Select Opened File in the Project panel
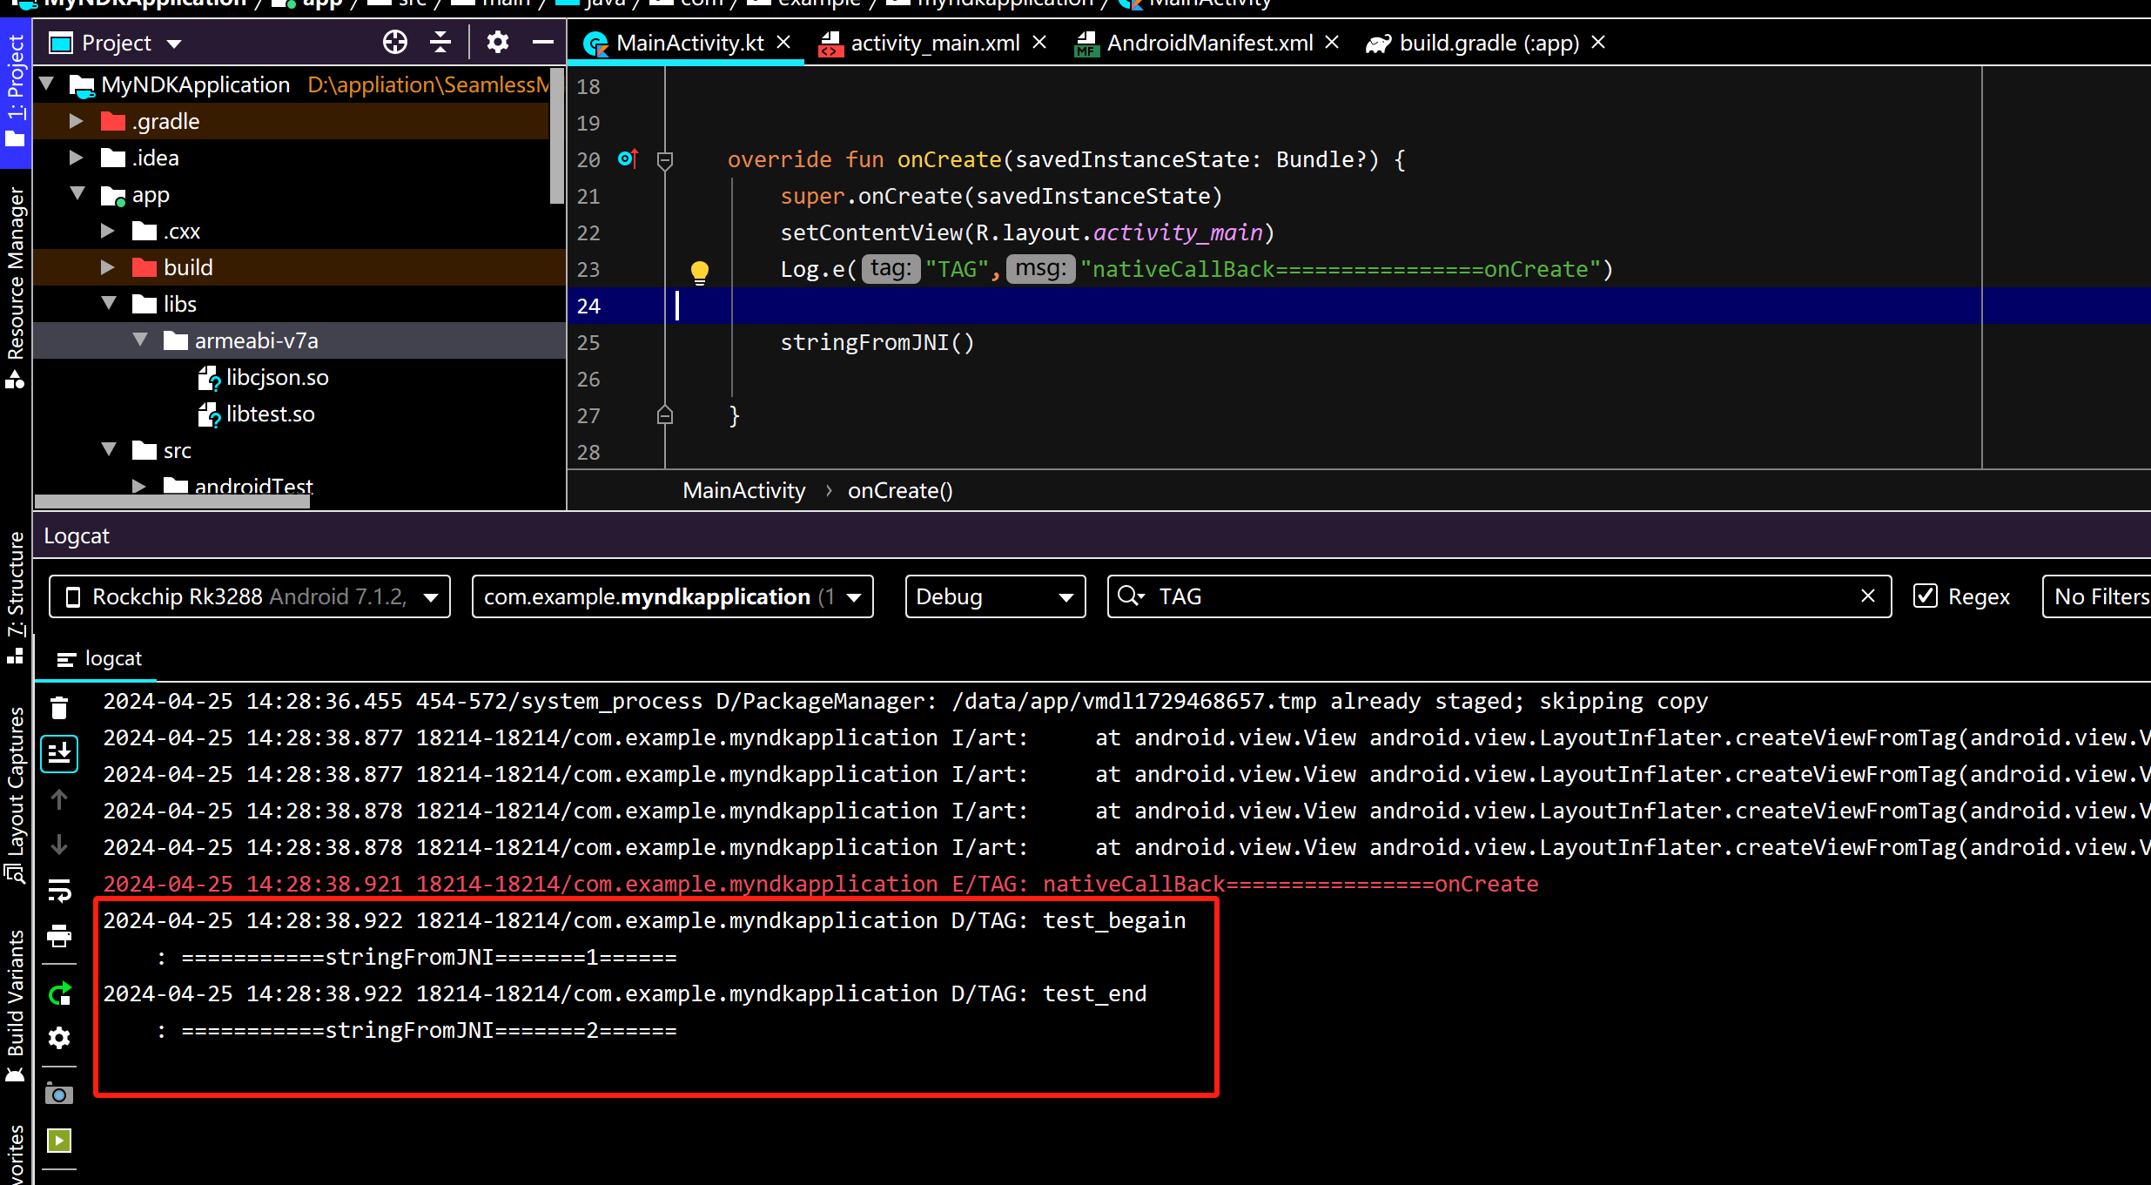2151x1185 pixels. (395, 42)
